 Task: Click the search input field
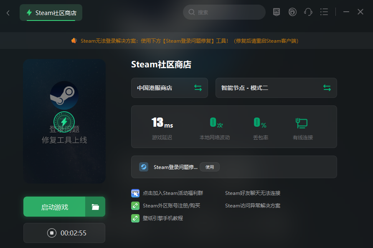pos(224,12)
